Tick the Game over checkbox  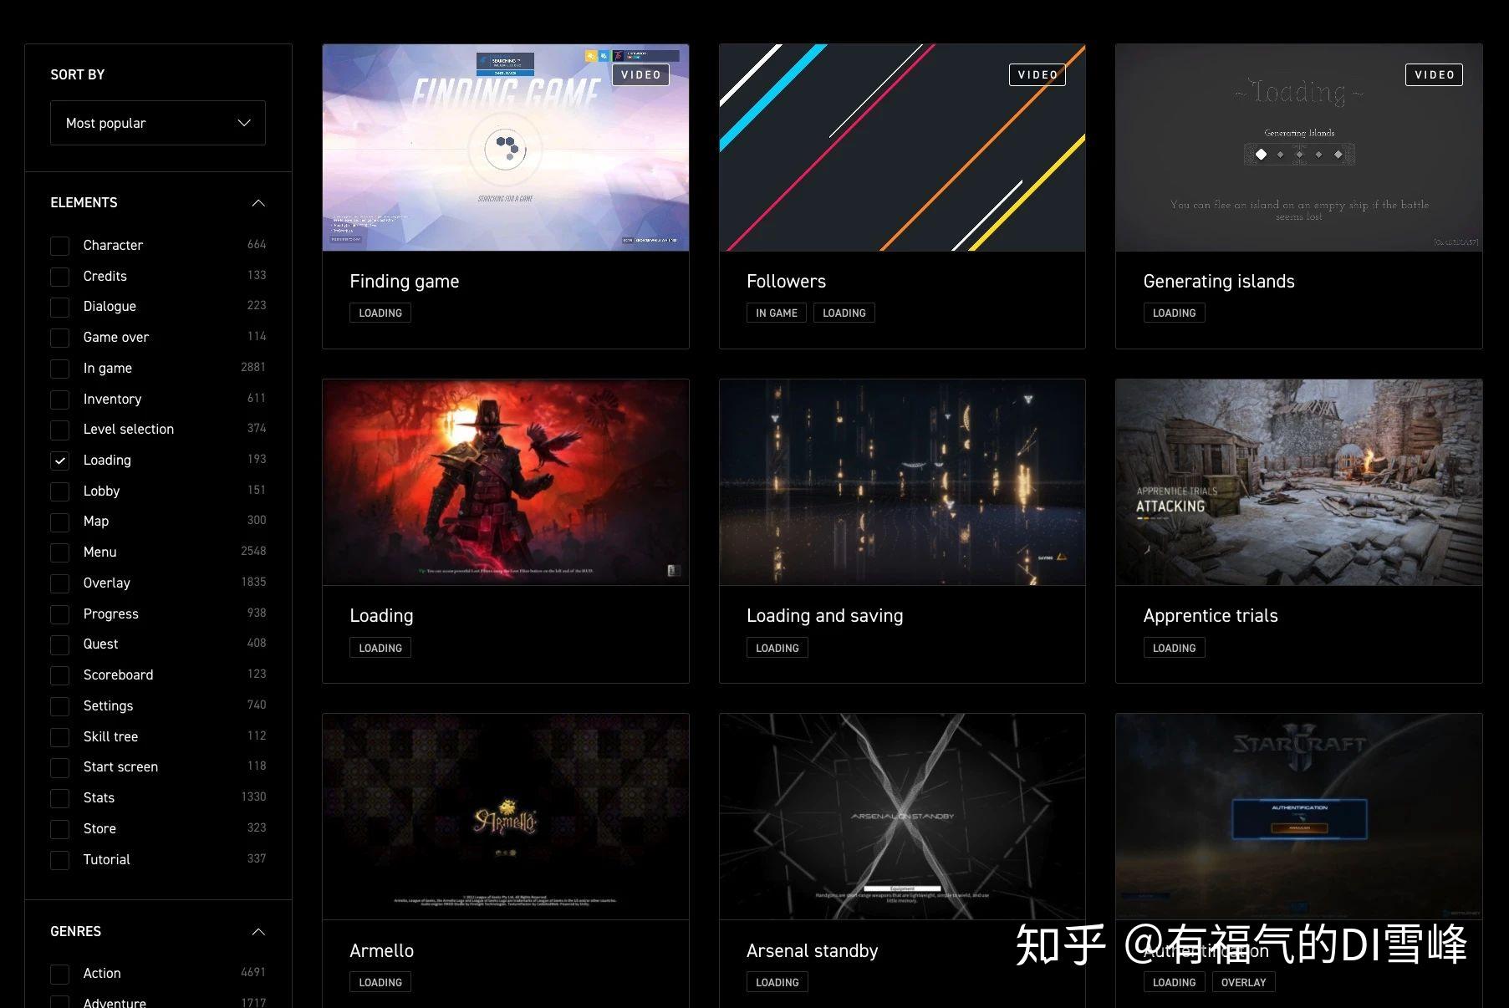tap(59, 338)
